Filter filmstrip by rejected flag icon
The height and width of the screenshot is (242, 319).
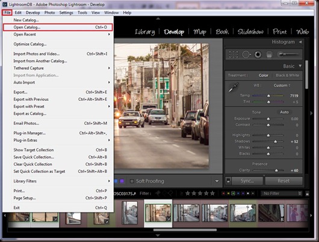click(x=170, y=193)
